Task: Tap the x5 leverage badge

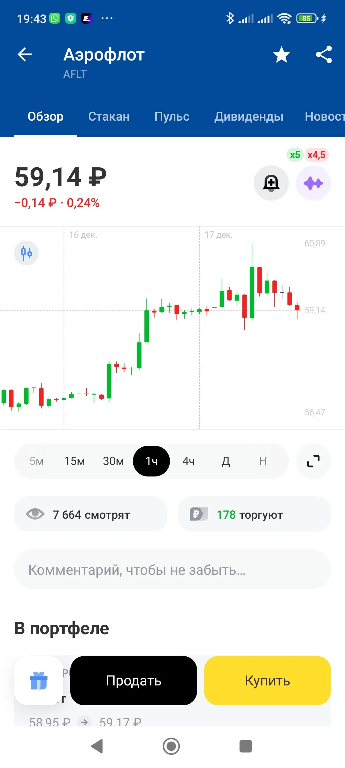Action: (x=295, y=155)
